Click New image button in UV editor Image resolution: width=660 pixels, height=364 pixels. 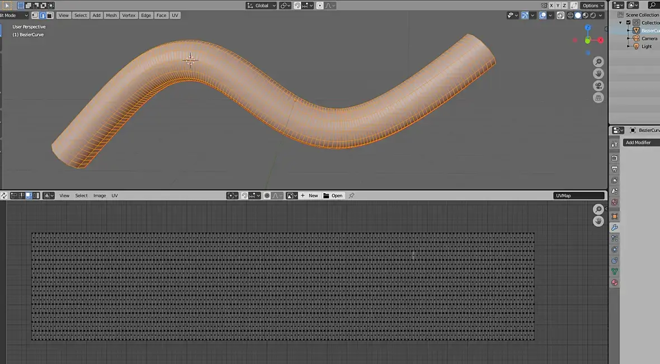309,195
